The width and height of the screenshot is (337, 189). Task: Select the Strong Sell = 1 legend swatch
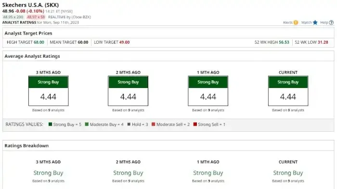click(x=195, y=124)
